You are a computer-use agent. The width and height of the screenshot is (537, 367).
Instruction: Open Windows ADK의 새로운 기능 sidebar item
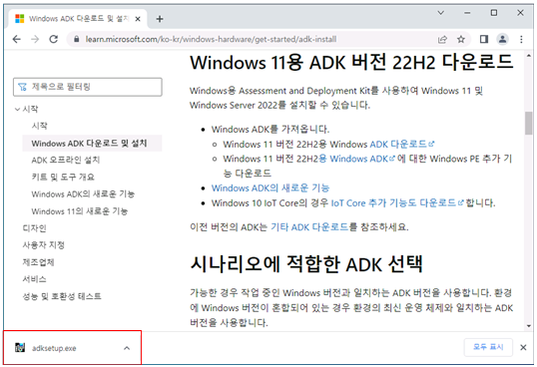[83, 193]
